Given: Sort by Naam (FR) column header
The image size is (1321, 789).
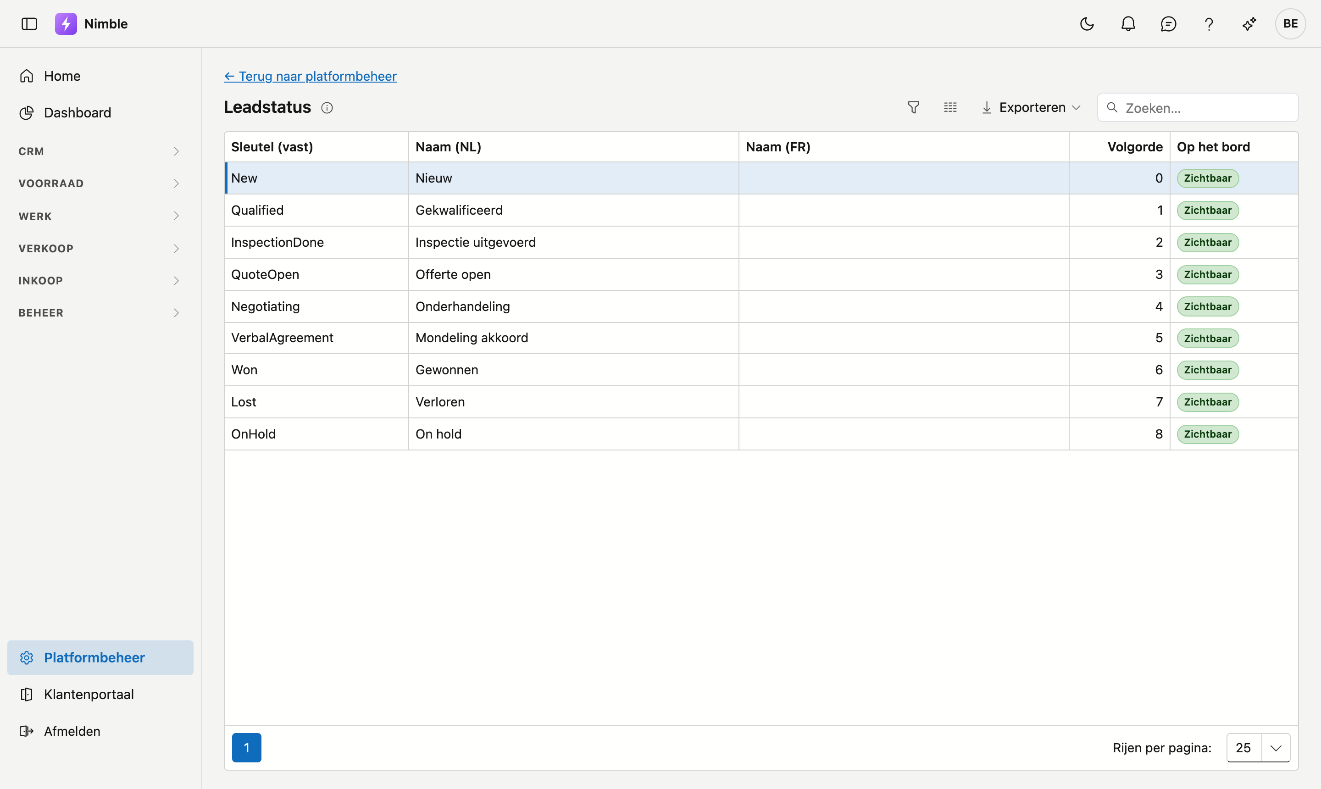Looking at the screenshot, I should click(x=904, y=147).
